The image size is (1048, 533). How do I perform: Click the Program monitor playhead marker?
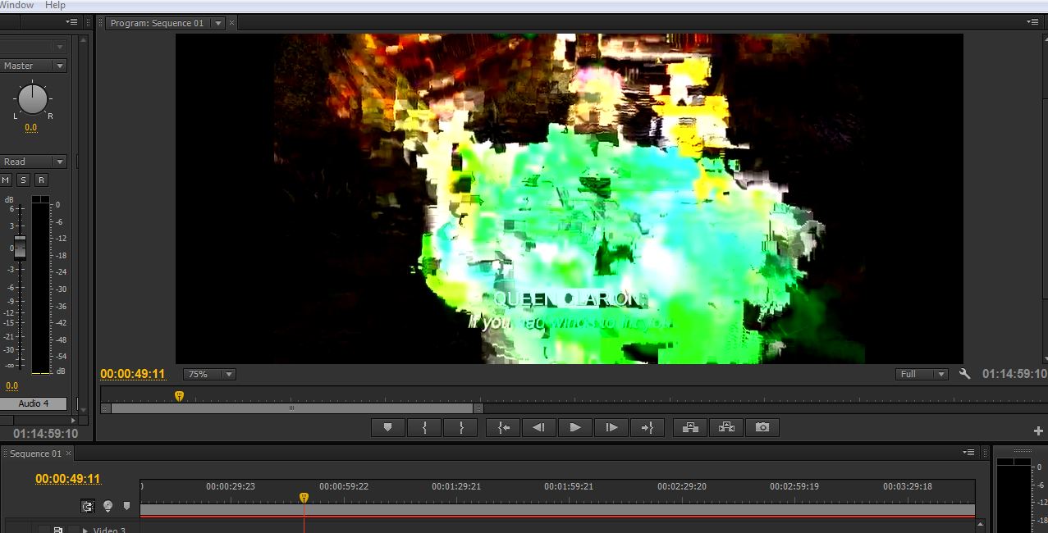tap(179, 396)
